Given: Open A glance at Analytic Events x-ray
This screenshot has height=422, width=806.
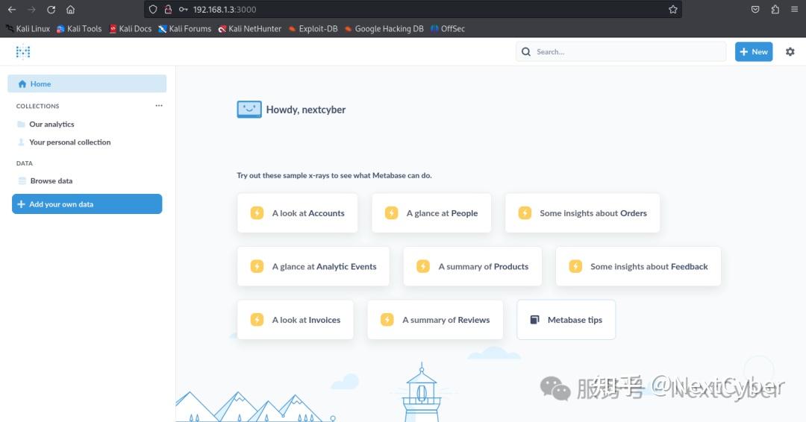Looking at the screenshot, I should pos(313,266).
